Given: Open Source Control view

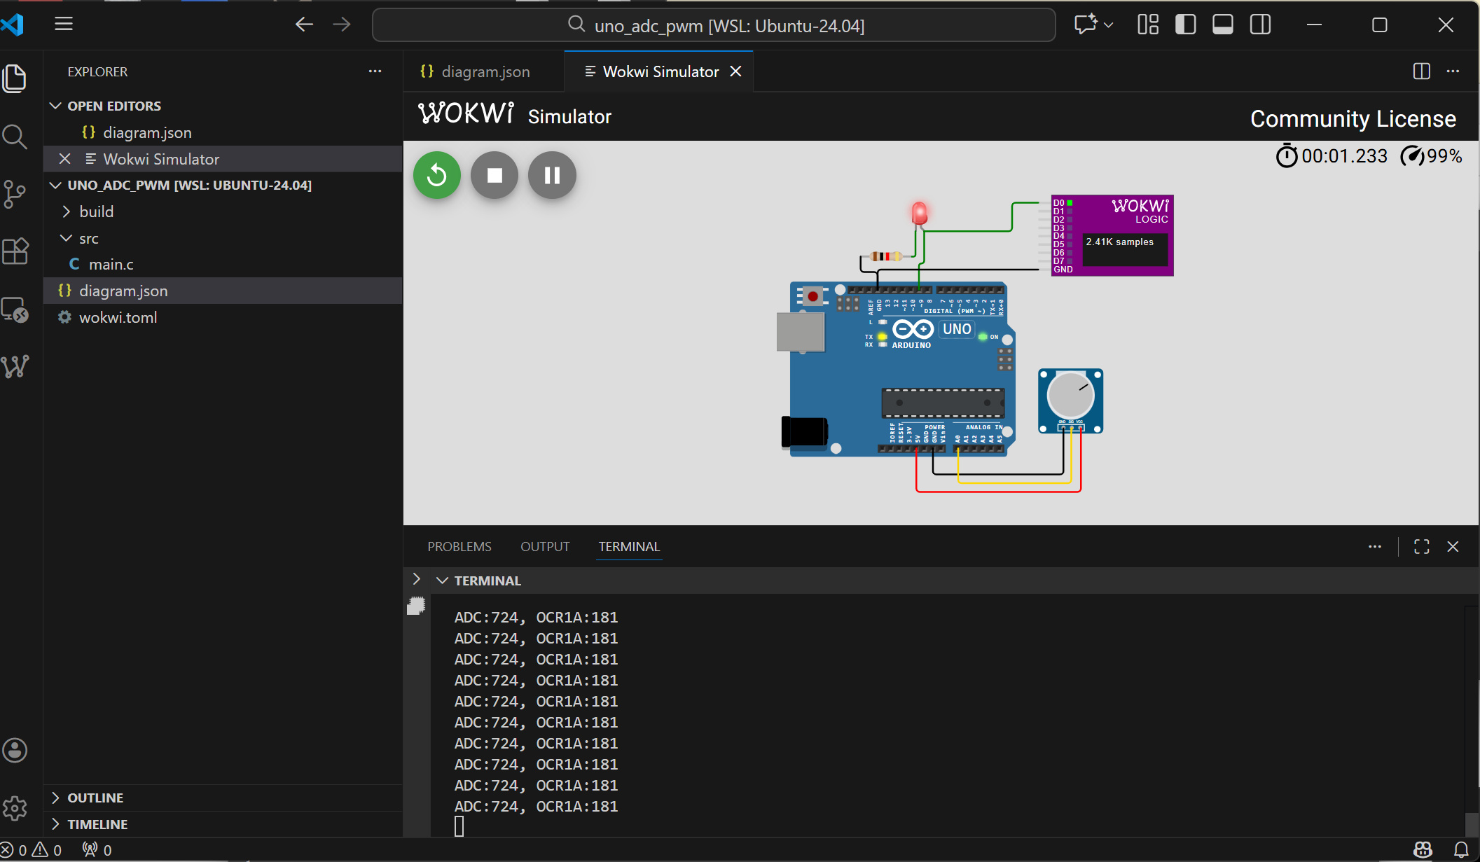Looking at the screenshot, I should click(15, 194).
